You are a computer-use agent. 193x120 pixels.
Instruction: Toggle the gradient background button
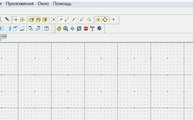[x=4, y=38]
